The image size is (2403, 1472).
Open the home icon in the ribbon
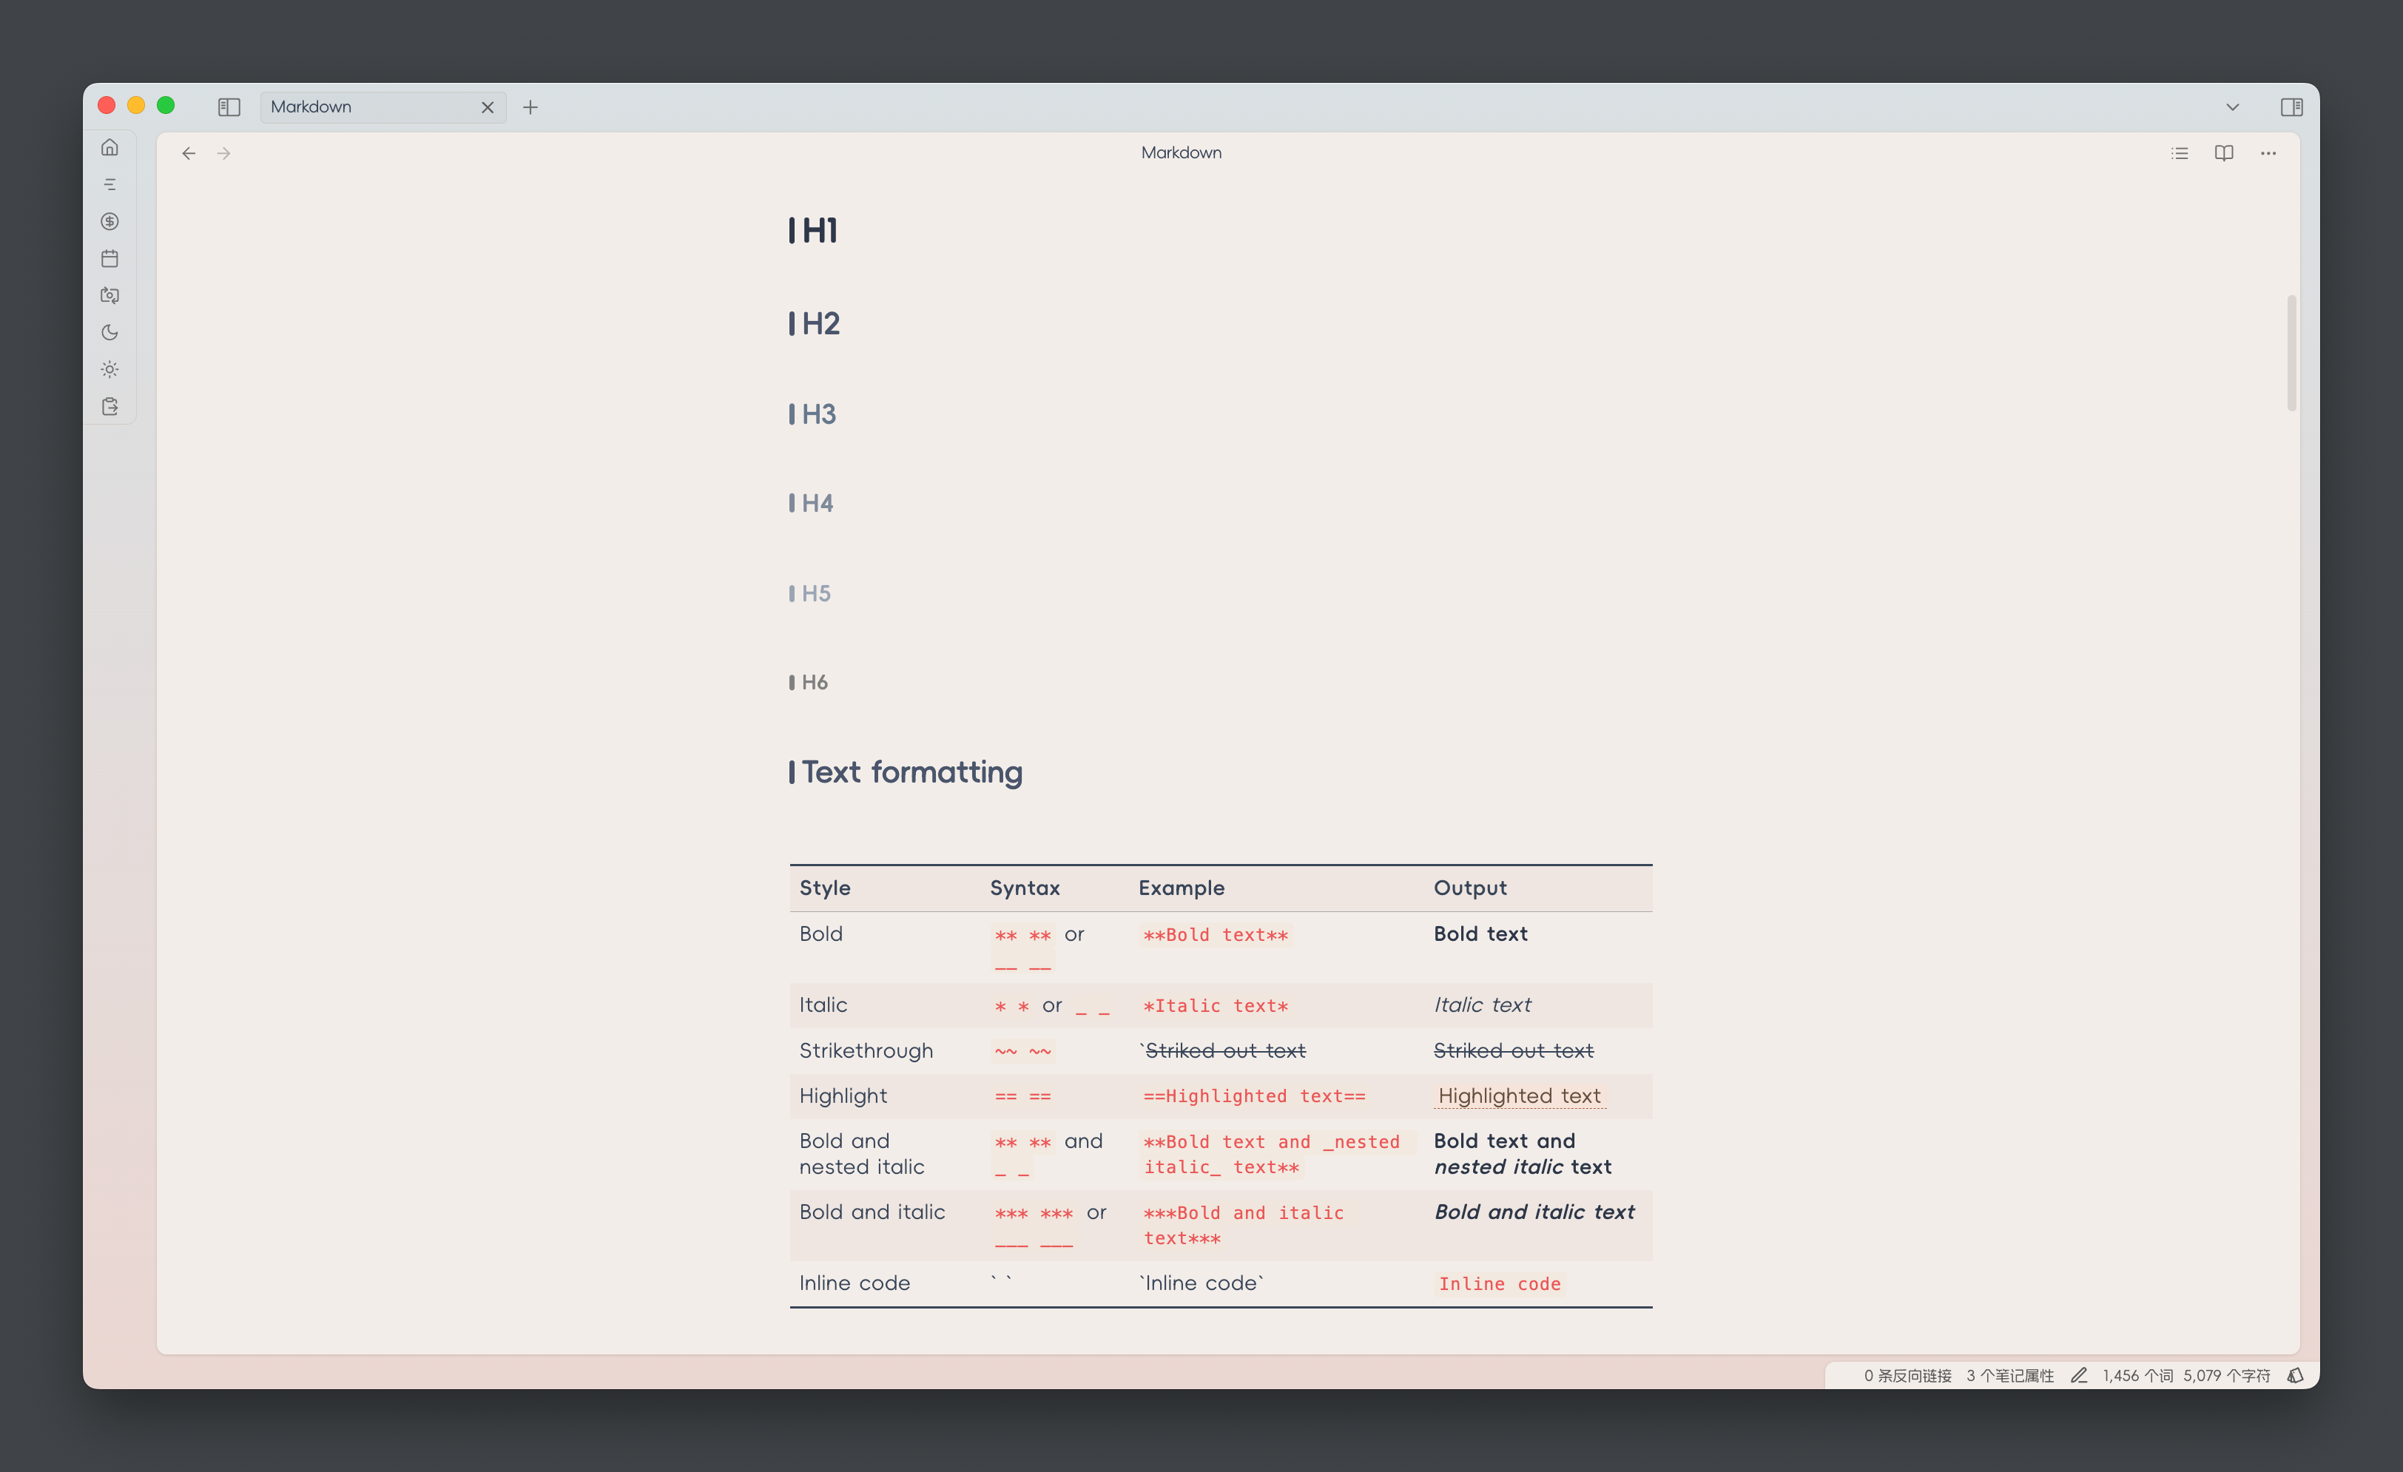pos(109,147)
